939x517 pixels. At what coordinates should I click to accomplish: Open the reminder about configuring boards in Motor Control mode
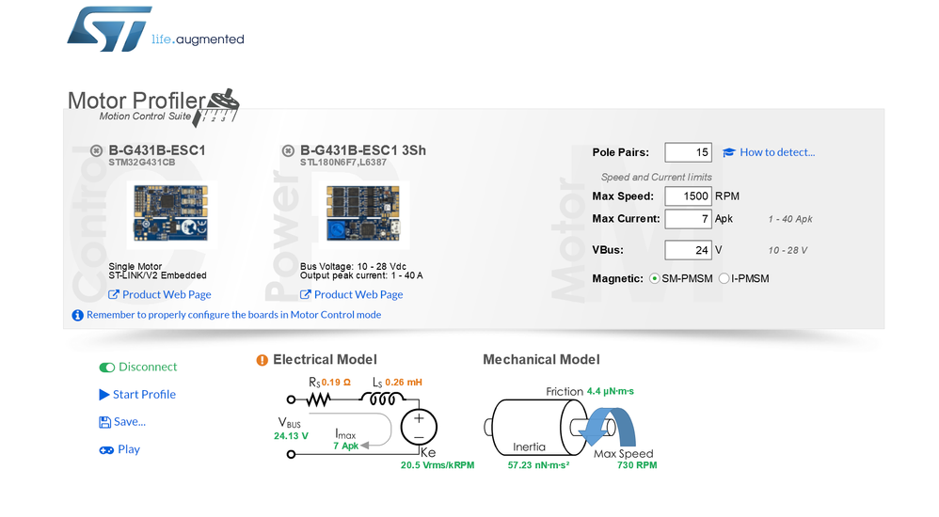tap(233, 315)
